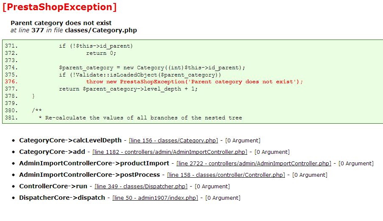Image resolution: width=383 pixels, height=221 pixels.
Task: Click the [0 Argument] label beside calcLevelDepth
Action: [243, 141]
